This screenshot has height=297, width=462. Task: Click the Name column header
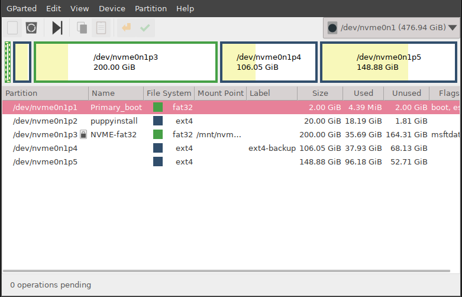point(116,93)
